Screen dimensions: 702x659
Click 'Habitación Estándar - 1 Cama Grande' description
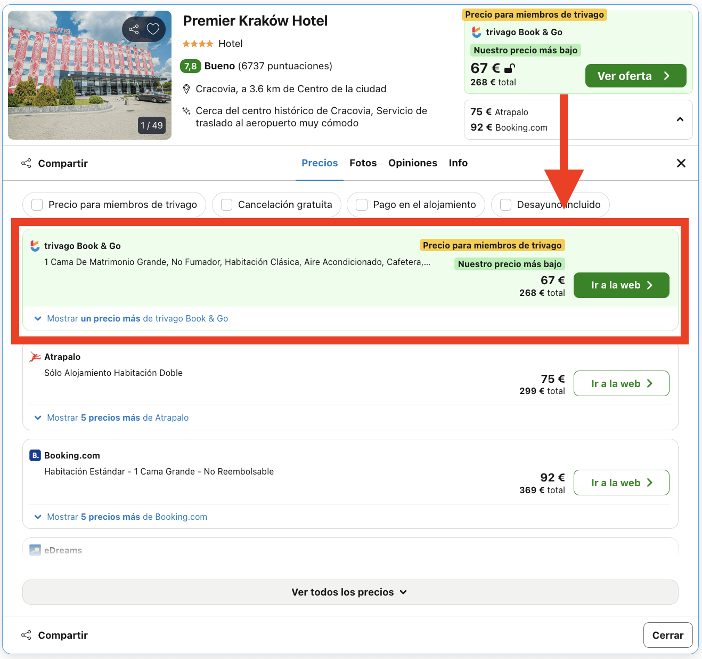pos(159,471)
